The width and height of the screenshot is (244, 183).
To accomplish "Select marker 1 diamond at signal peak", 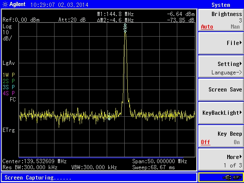I will (x=125, y=30).
